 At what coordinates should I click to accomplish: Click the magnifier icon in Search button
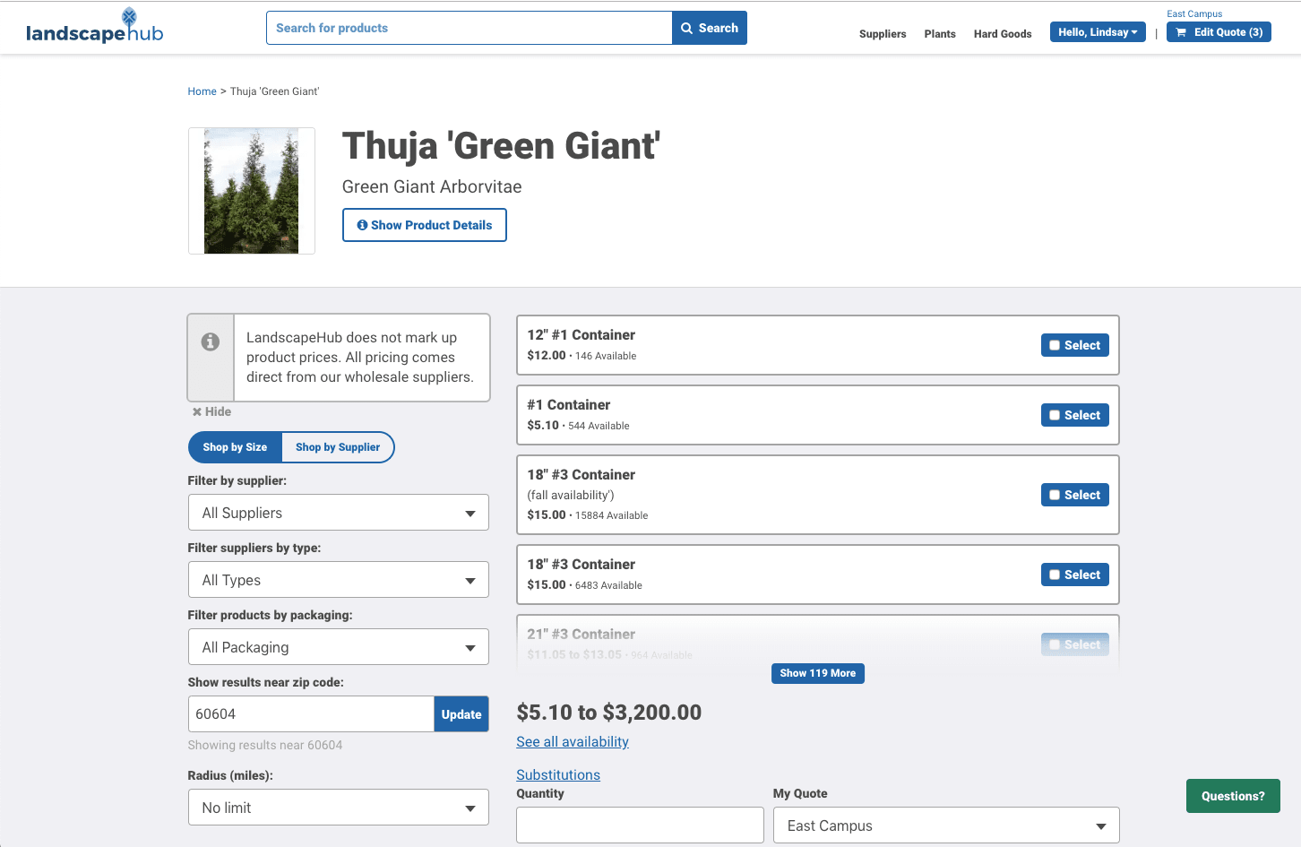point(687,28)
